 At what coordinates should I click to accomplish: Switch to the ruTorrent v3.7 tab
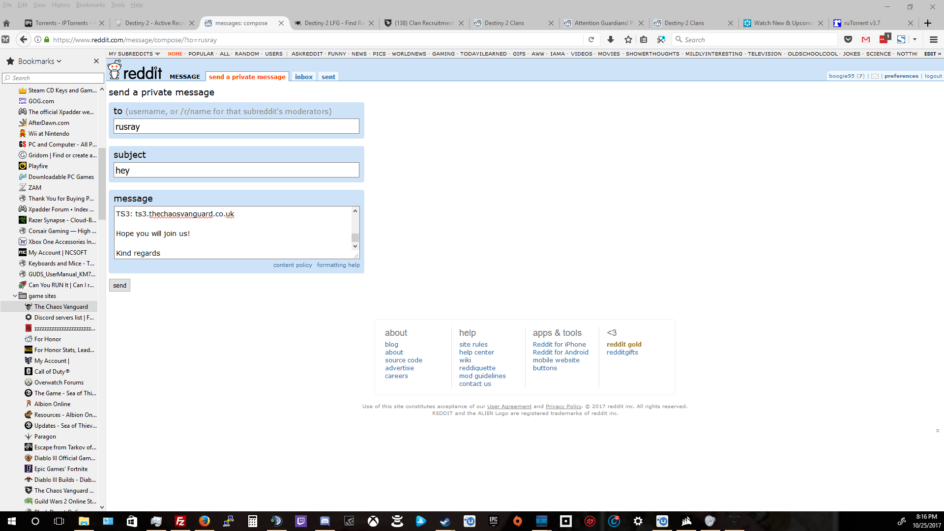click(x=862, y=23)
